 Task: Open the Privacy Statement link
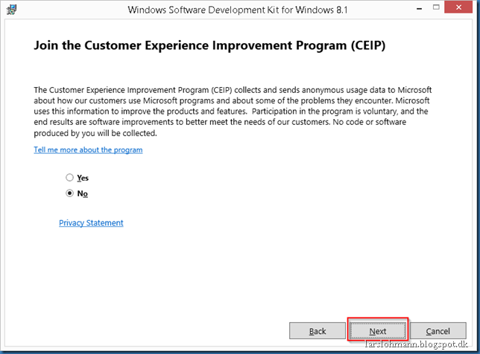[x=91, y=223]
